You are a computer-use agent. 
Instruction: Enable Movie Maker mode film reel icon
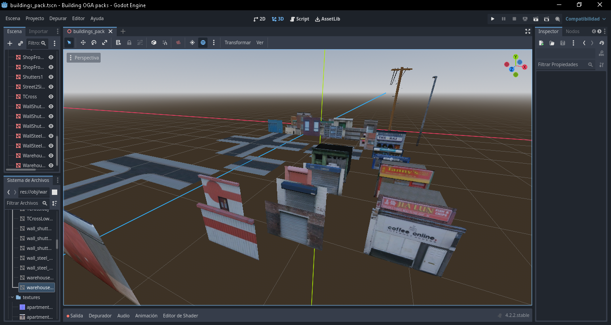tap(557, 19)
